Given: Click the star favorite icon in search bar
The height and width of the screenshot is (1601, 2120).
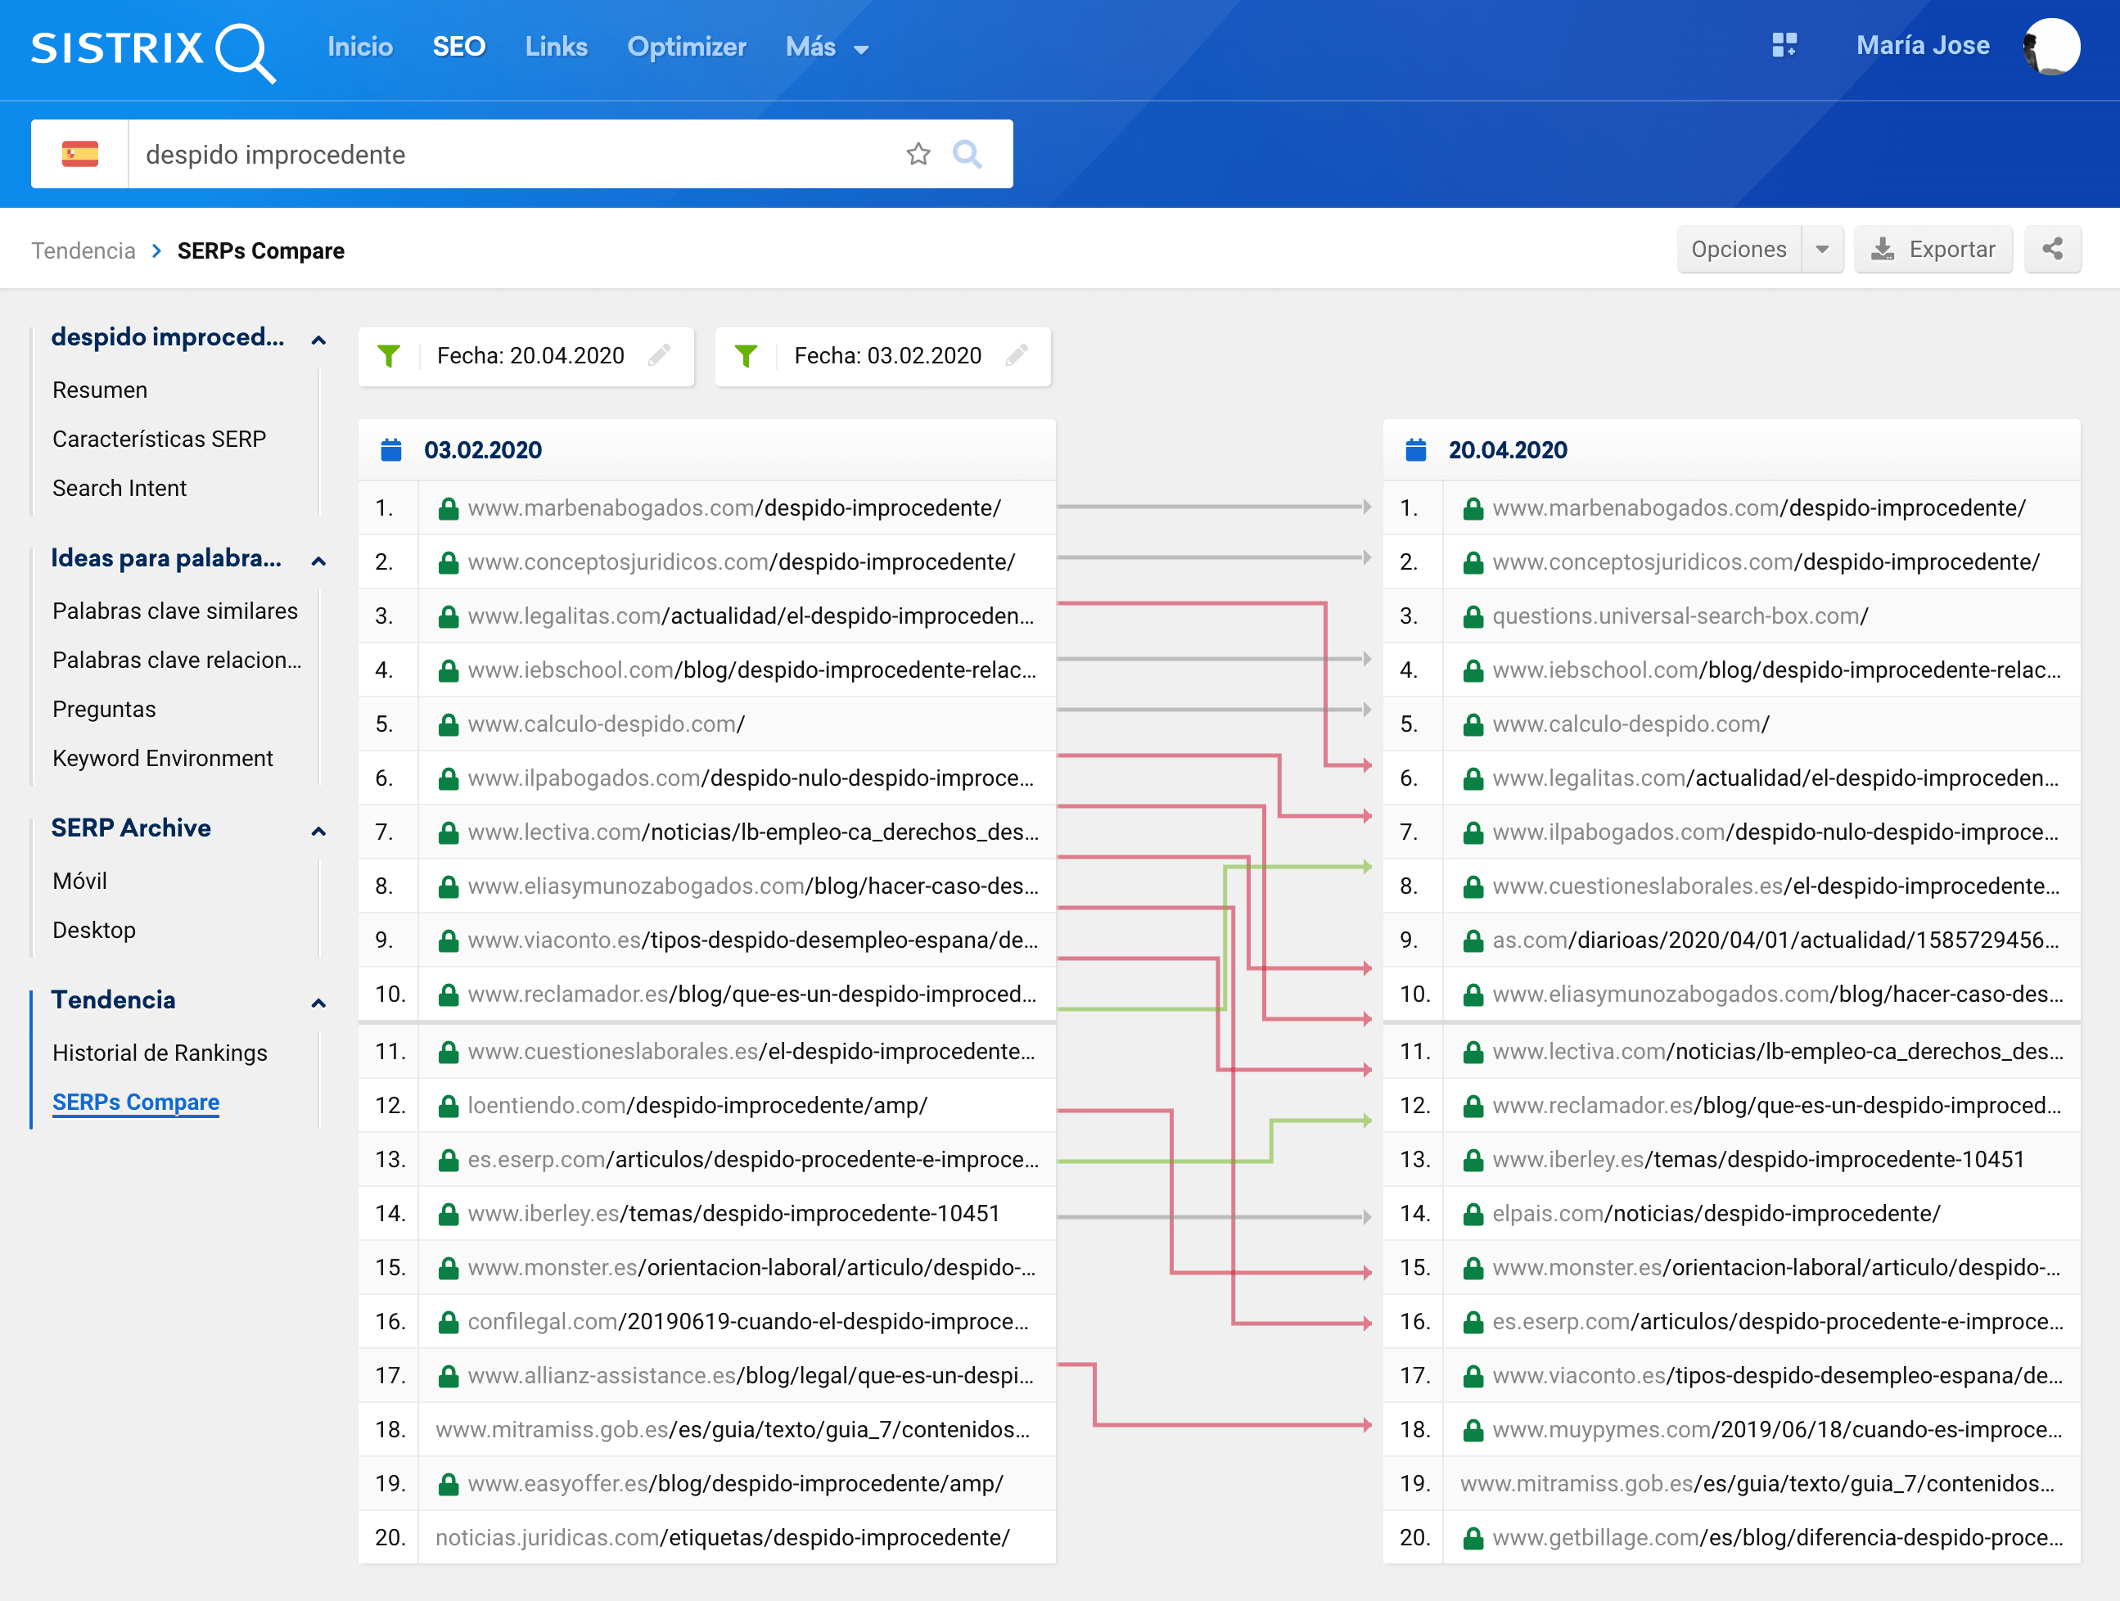Looking at the screenshot, I should (918, 154).
